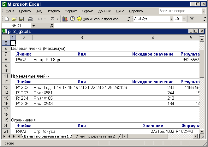Open the Справка menu

136,11
